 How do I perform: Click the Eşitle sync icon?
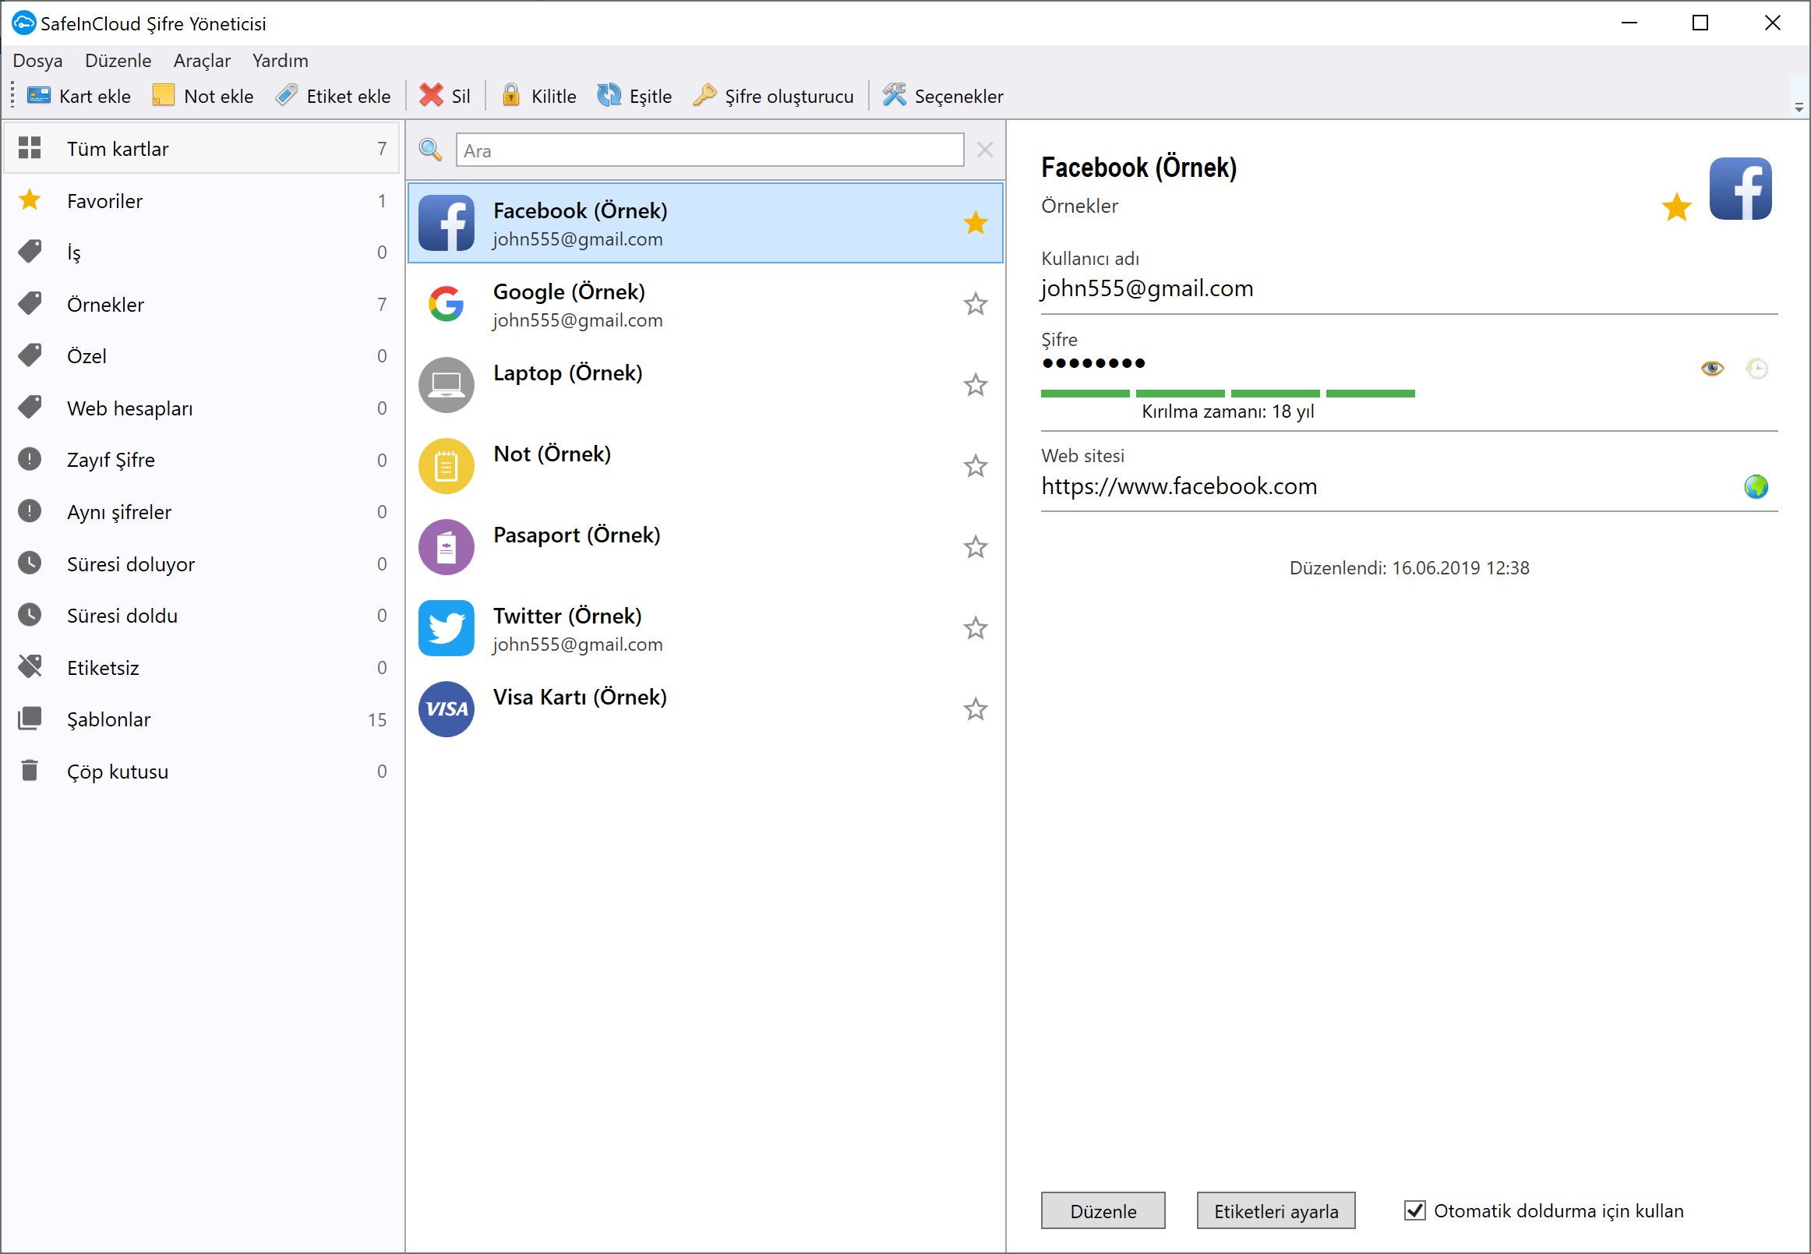(x=609, y=96)
